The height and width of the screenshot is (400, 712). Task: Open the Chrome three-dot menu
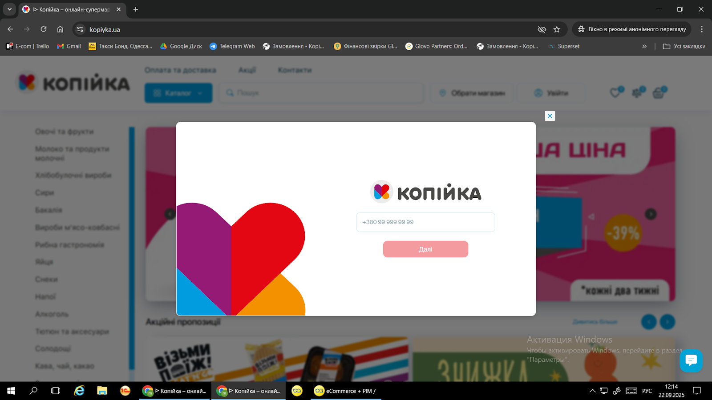[x=702, y=29]
